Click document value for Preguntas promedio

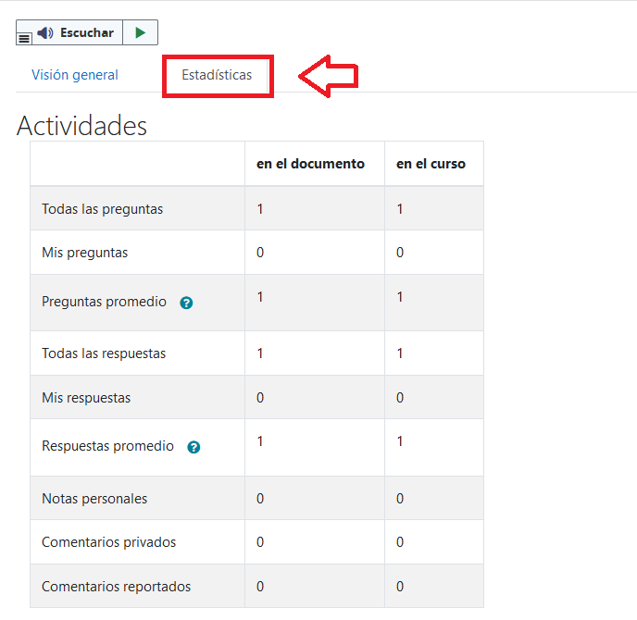pos(260,297)
